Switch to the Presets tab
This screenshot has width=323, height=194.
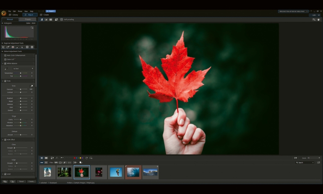coord(28,19)
